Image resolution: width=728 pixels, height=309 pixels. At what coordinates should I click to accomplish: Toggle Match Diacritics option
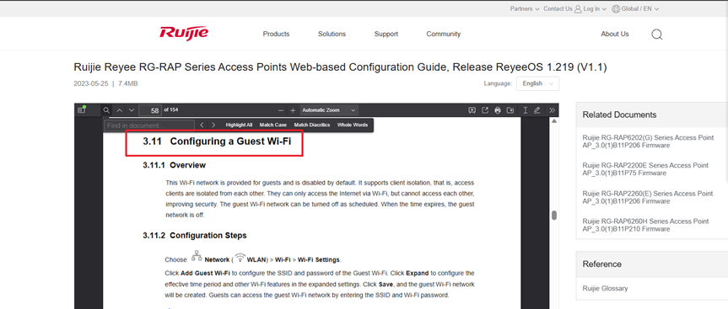pyautogui.click(x=312, y=125)
